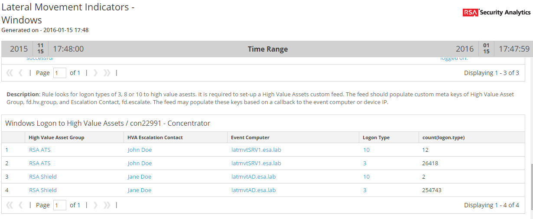Click the count(logon.type) column header
The image size is (533, 219).
[443, 137]
